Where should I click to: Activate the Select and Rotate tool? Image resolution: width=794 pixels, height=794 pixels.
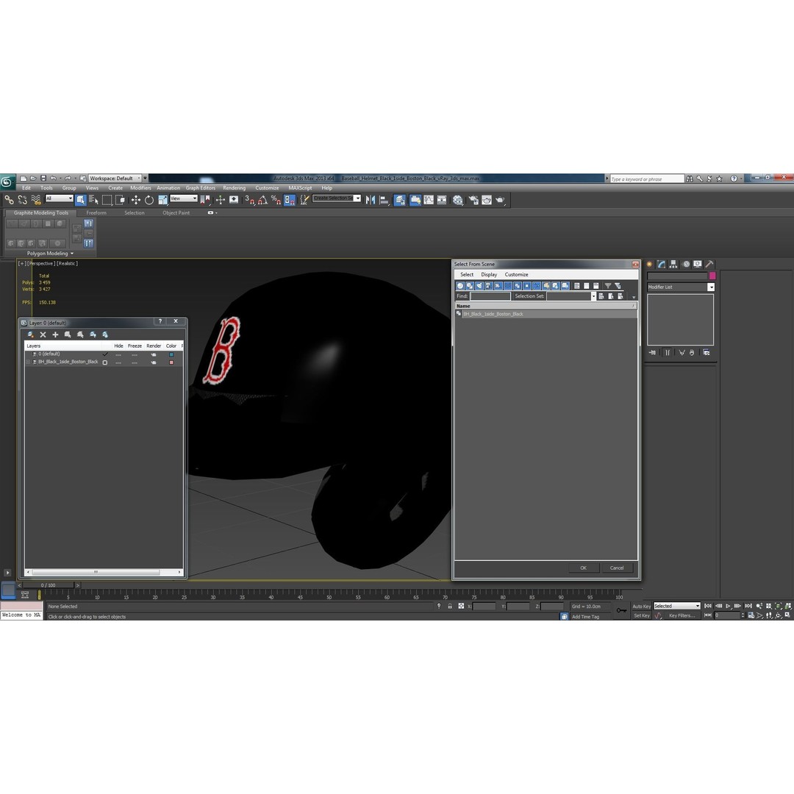[x=149, y=200]
